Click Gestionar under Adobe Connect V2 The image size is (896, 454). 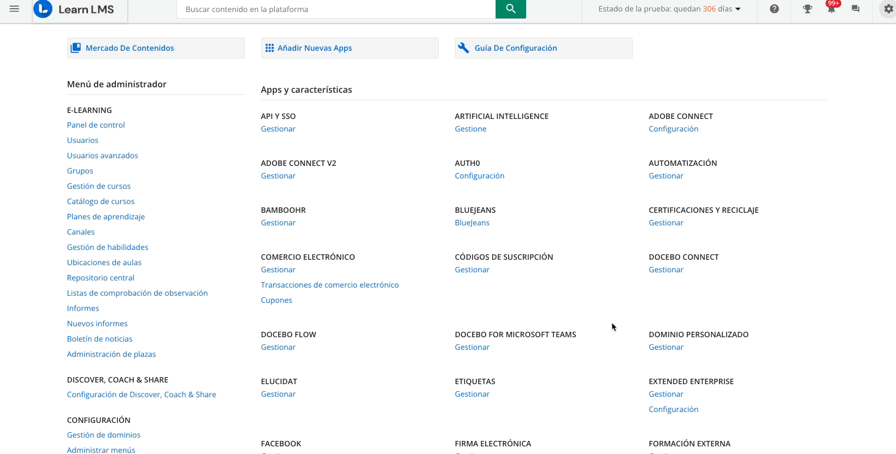coord(278,176)
